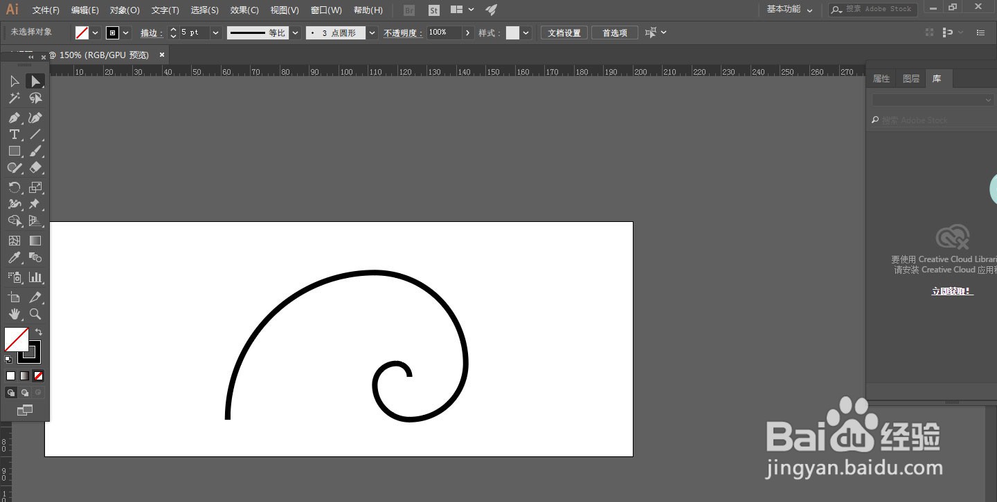This screenshot has height=502, width=997.
Task: Switch to the 图层 tab
Action: click(911, 79)
